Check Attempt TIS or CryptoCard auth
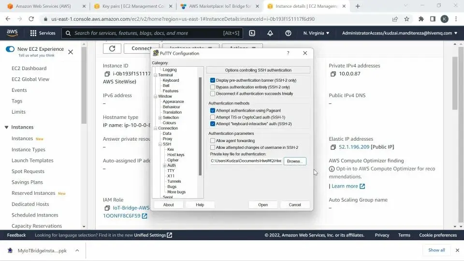464x261 pixels. 213,117
